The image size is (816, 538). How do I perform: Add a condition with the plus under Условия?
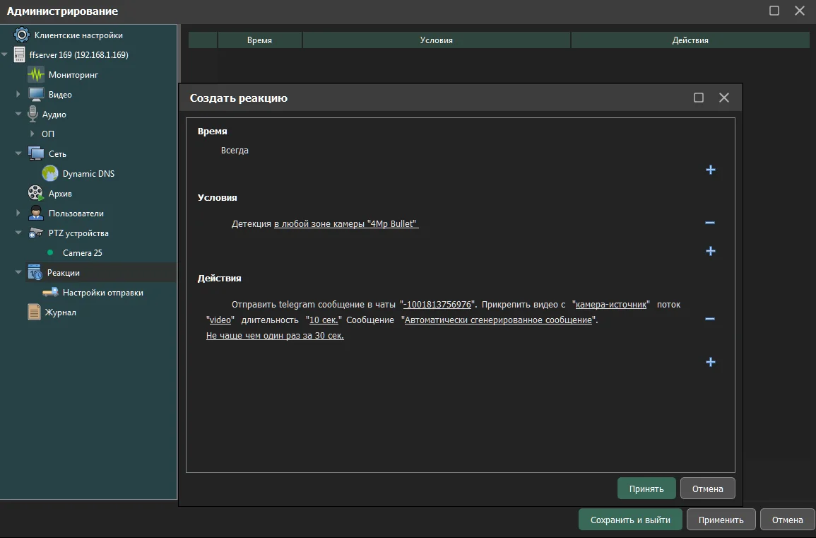tap(710, 251)
